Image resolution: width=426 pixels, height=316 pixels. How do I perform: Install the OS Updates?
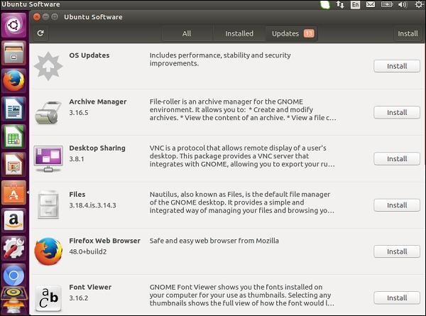[397, 66]
